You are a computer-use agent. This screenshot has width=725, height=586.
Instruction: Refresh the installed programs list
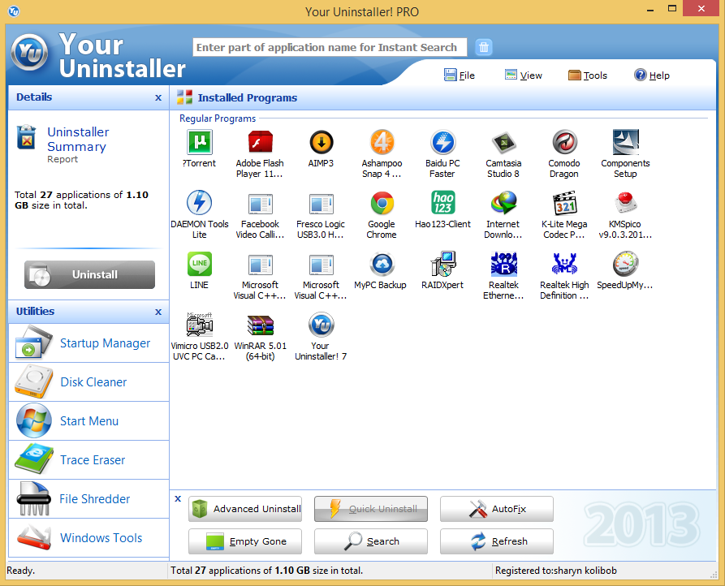point(497,541)
